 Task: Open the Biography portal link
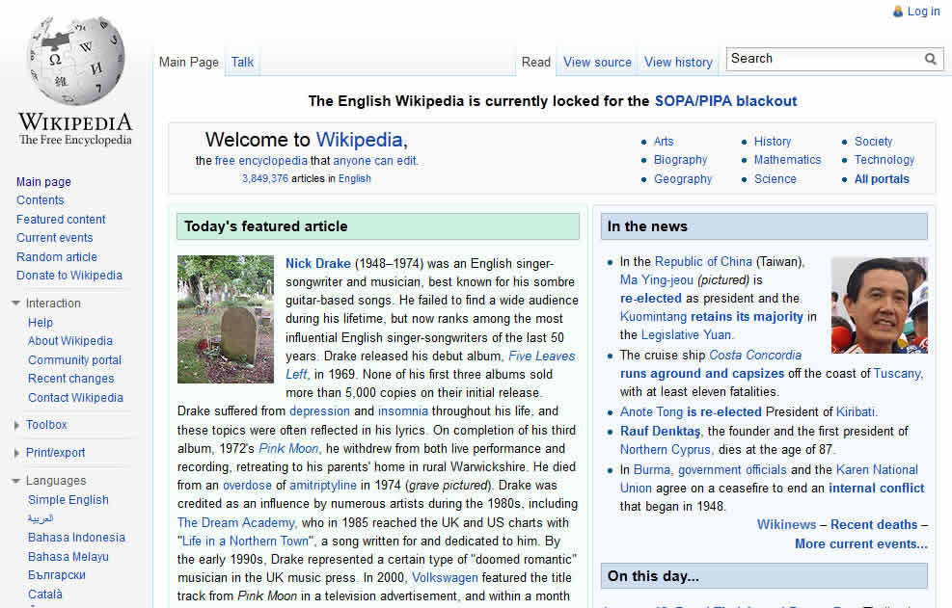coord(681,160)
